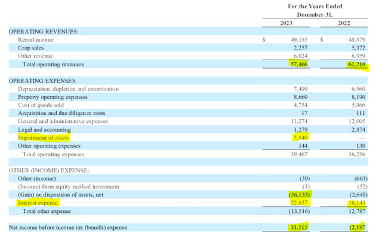382x238 pixels.
Task: Select the 'Rental income' row label
Action: (x=36, y=39)
